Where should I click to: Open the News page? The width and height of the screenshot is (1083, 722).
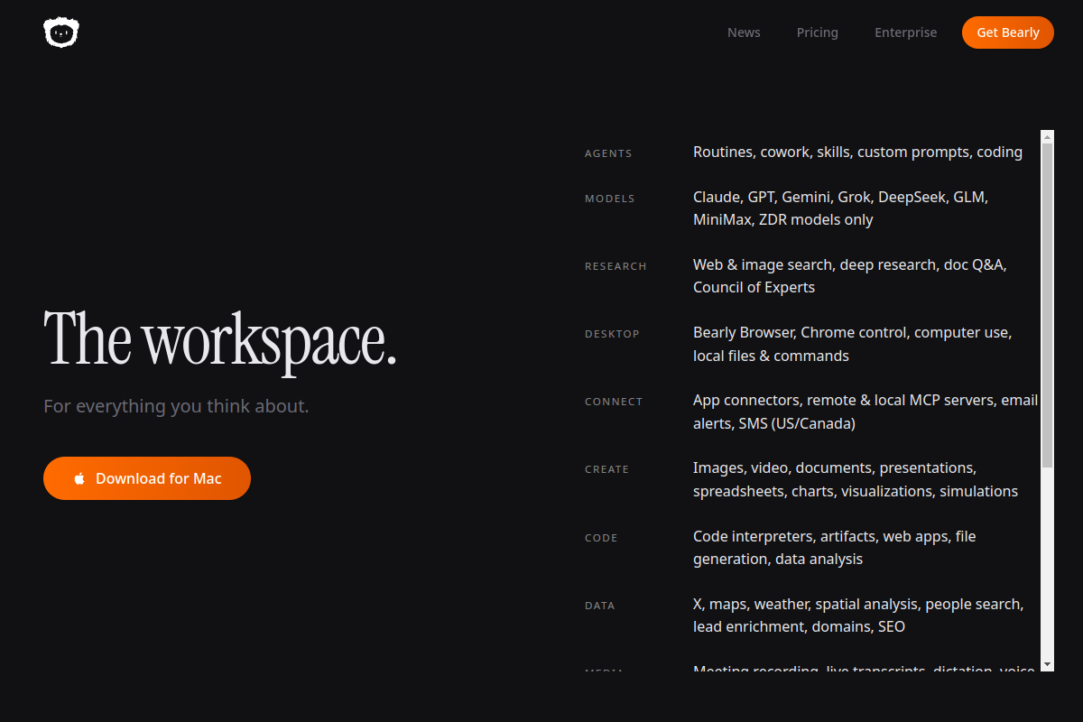744,32
